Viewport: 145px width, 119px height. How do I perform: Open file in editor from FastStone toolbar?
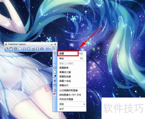click(7, 49)
